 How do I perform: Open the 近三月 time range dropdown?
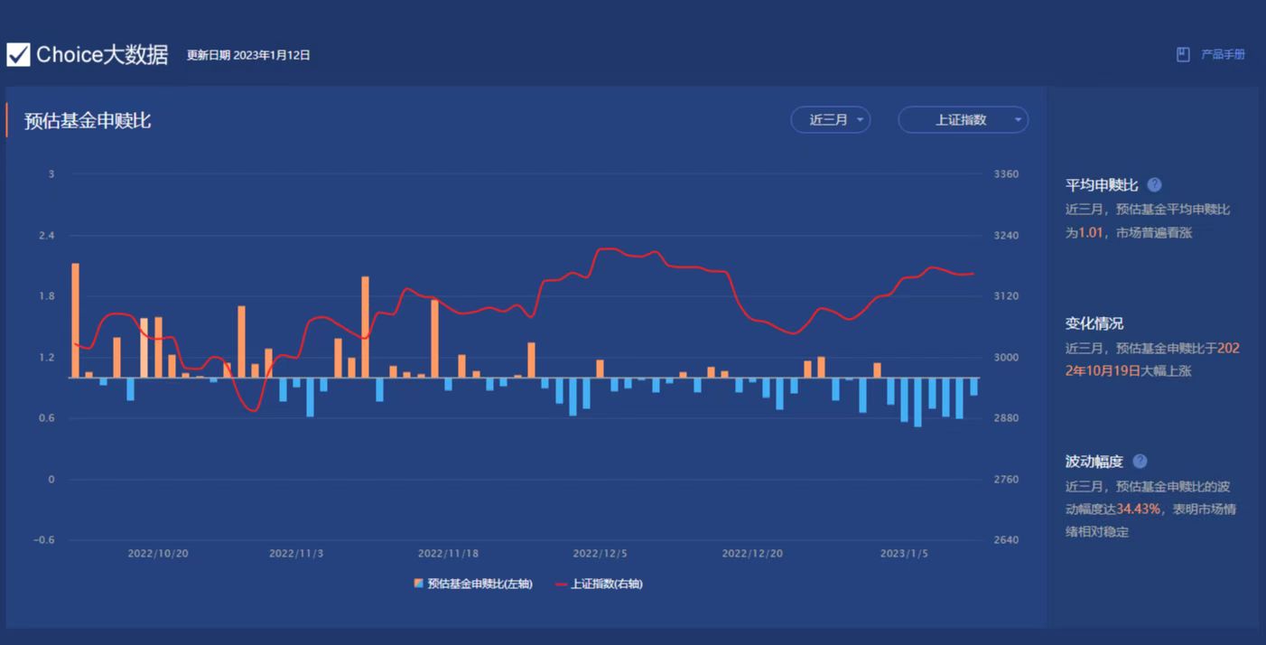point(831,119)
